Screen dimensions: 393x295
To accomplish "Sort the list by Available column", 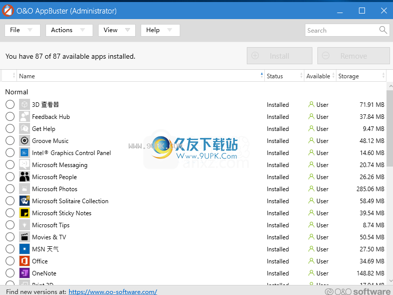I will [x=320, y=76].
